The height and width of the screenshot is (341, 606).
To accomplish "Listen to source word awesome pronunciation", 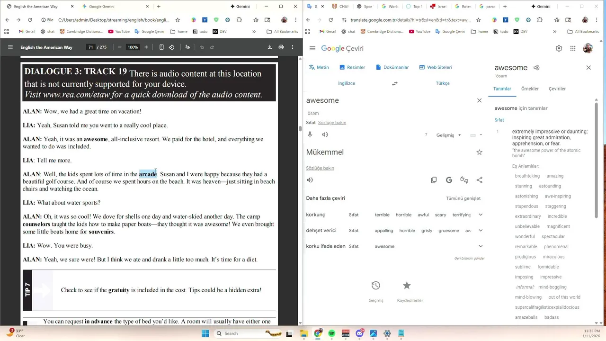I will (x=325, y=135).
